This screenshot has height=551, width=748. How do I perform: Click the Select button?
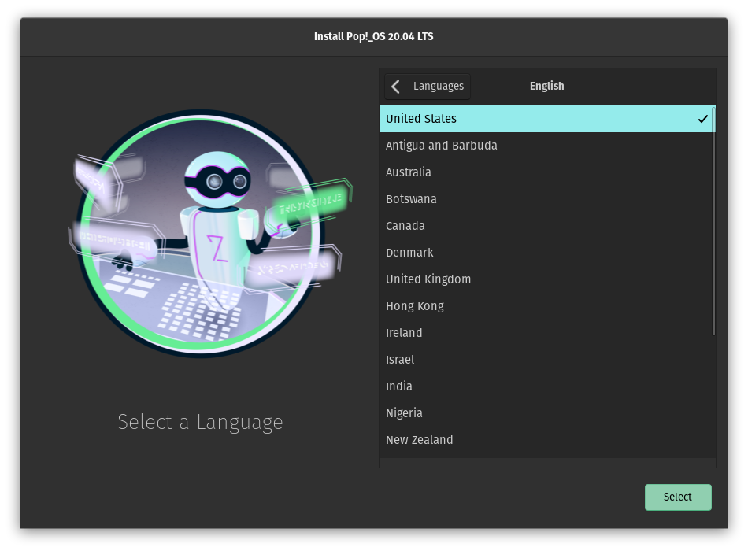point(678,497)
